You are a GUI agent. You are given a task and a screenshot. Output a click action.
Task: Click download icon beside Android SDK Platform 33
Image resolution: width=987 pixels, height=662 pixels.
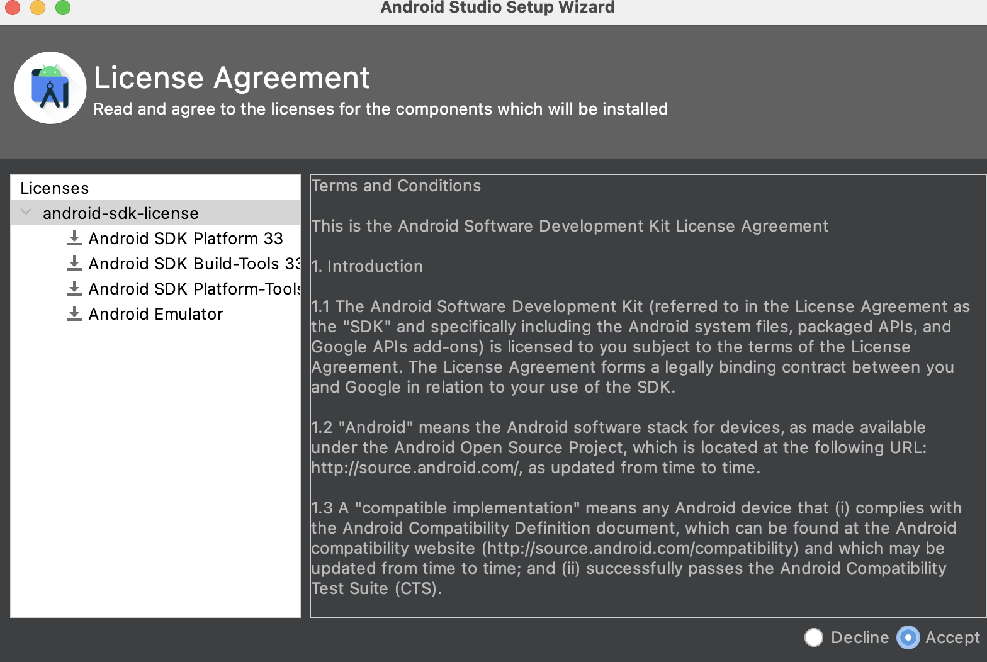pos(74,238)
